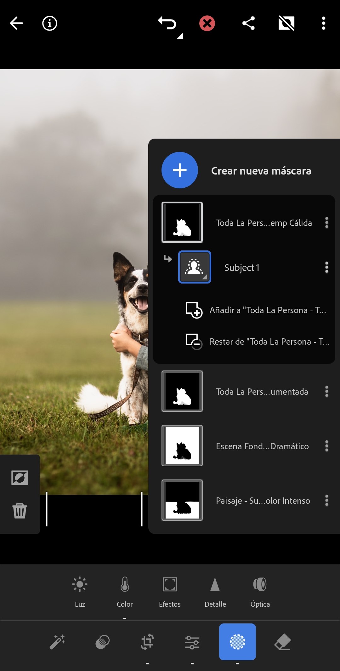Select the Paisaje - Su...olor Intenso thumbnail
Viewport: 340px width, 671px height.
click(182, 500)
